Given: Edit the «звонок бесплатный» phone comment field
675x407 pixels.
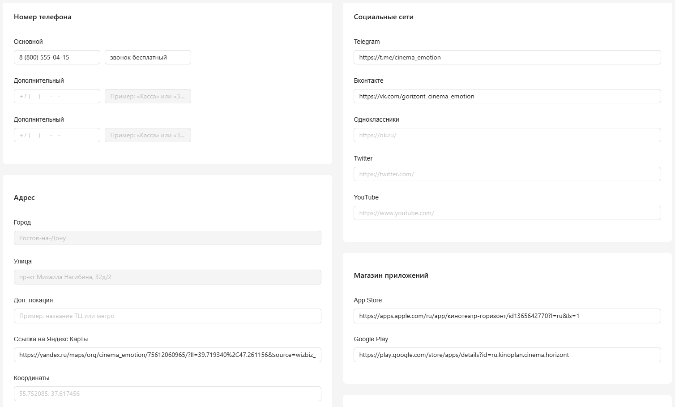Looking at the screenshot, I should pos(148,57).
